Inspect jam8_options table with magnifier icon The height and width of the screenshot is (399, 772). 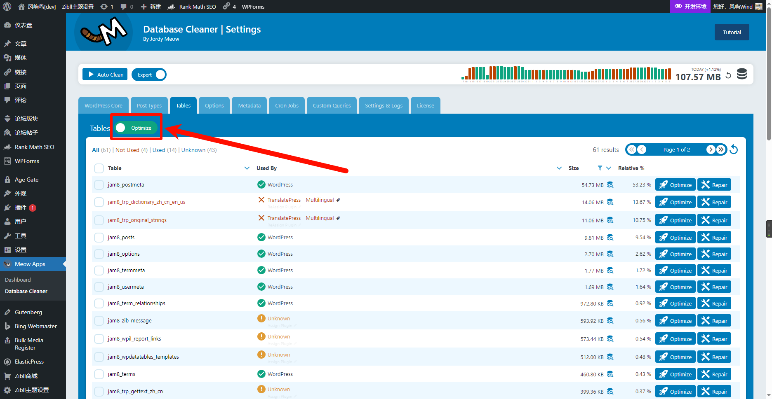point(610,254)
